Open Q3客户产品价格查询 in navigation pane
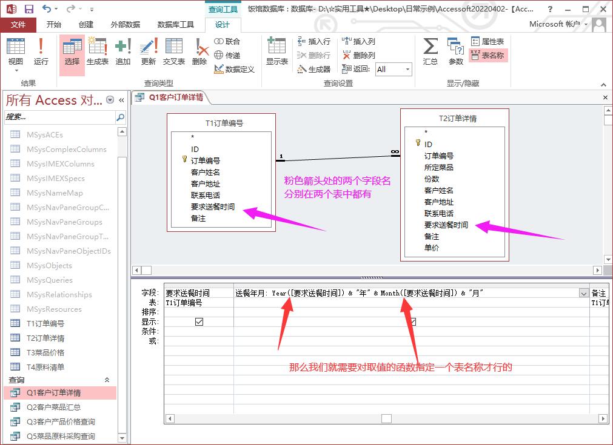 61,421
